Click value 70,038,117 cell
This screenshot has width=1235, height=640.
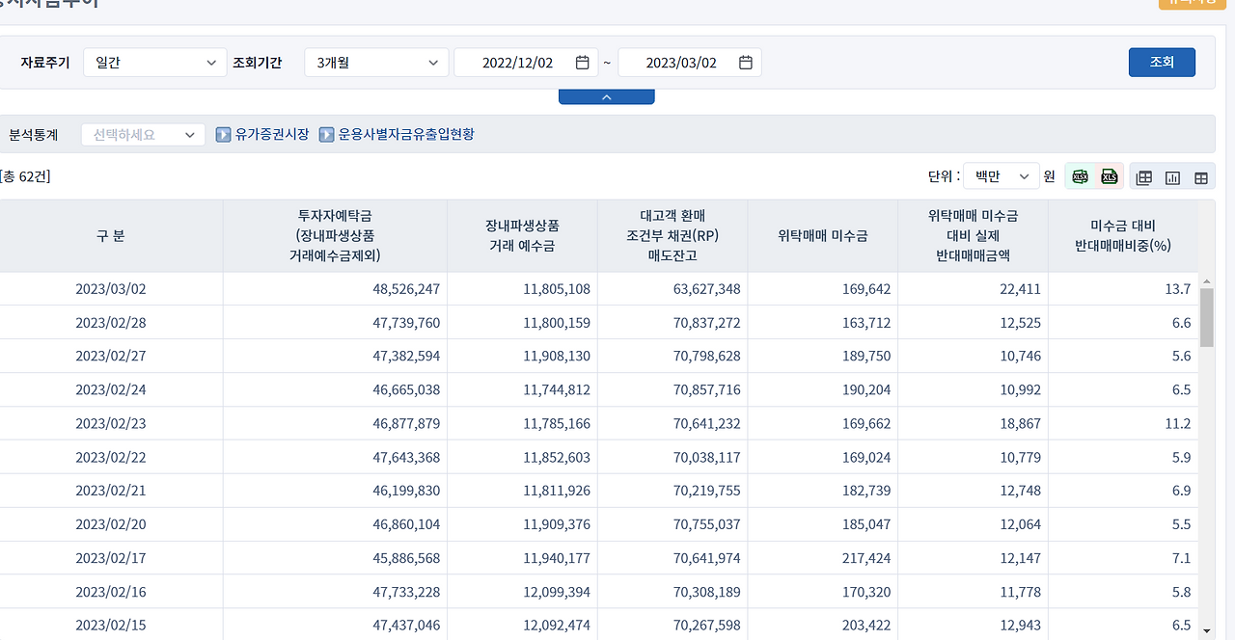tap(707, 457)
